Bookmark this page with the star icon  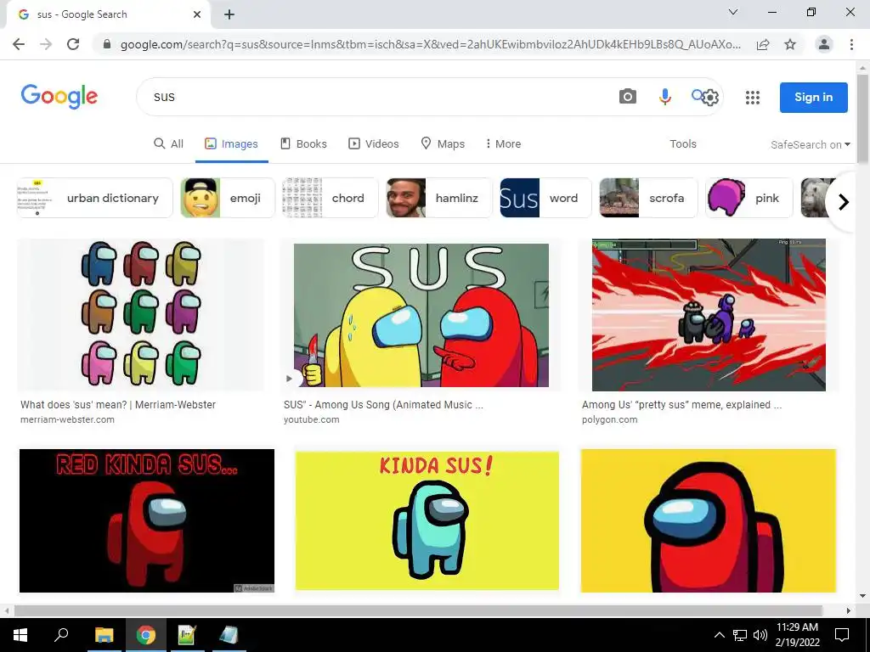point(790,44)
